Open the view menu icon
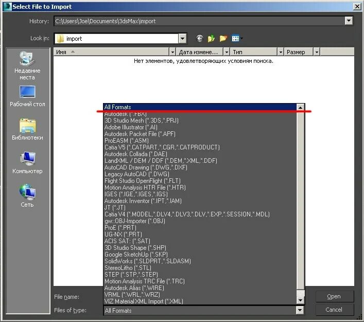The image size is (364, 322). point(237,38)
